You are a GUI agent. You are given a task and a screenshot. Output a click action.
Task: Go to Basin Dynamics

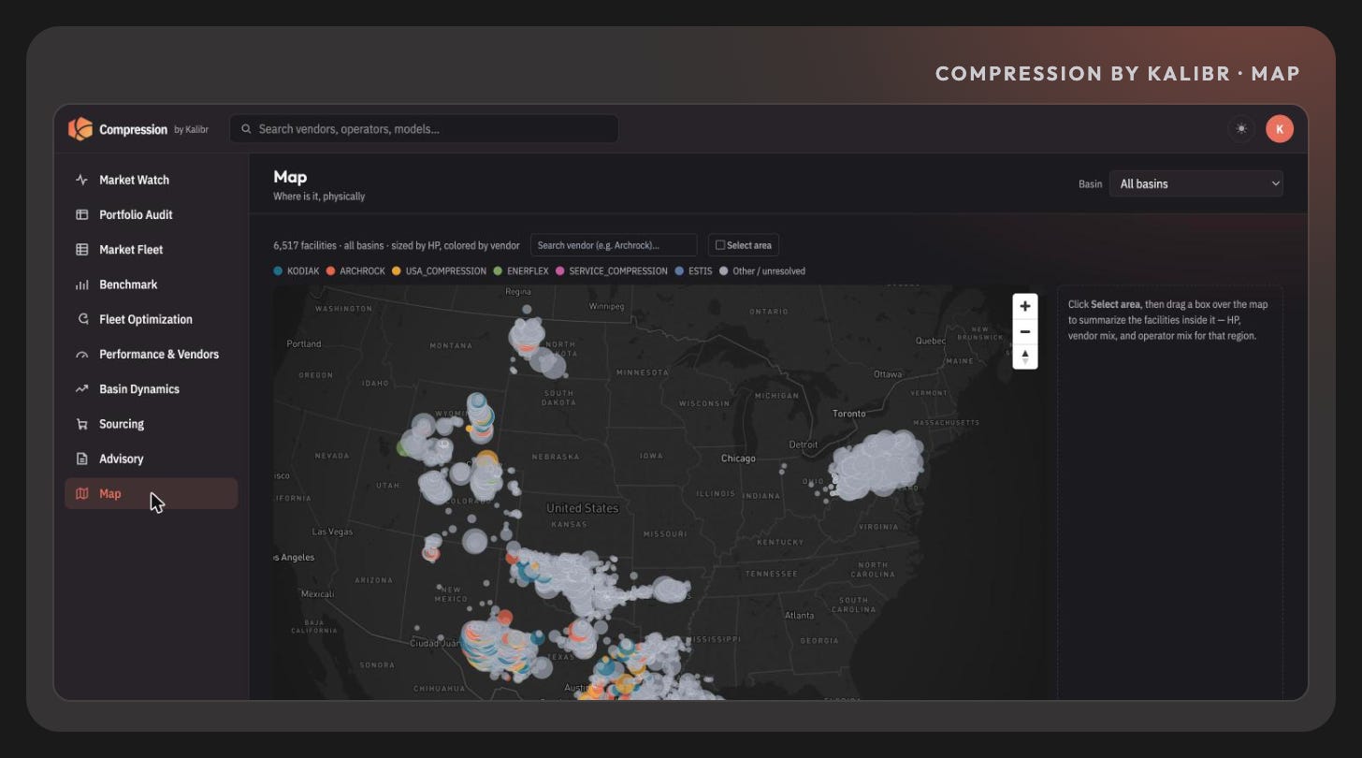point(152,389)
